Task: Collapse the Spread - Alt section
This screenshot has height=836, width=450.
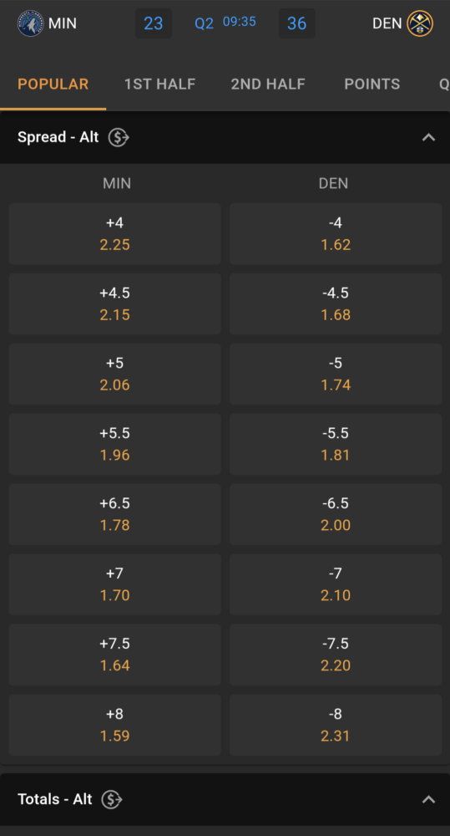Action: click(x=428, y=138)
